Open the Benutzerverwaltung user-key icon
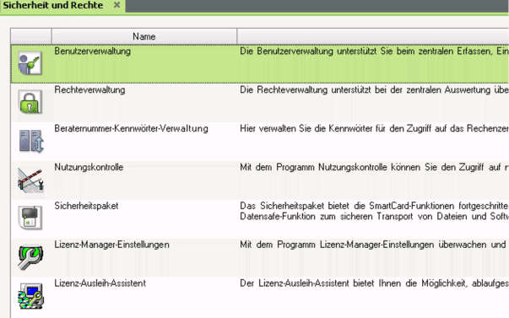509x318 pixels. [x=30, y=63]
